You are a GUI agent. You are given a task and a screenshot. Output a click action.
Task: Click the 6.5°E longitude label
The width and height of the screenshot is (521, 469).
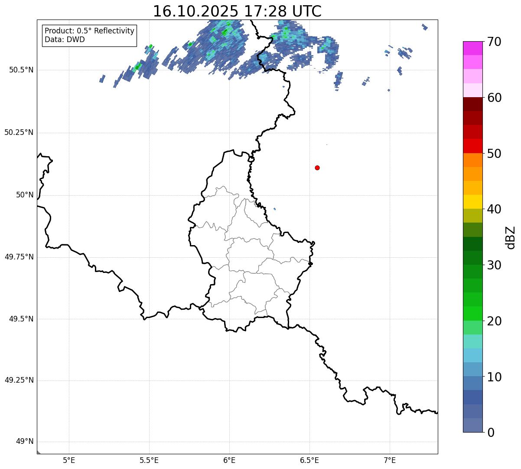[x=309, y=460]
